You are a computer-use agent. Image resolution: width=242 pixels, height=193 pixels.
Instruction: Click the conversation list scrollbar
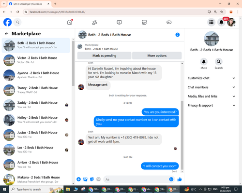pos(73,64)
